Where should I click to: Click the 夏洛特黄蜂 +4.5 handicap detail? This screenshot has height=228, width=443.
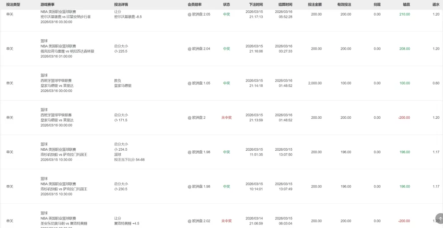pos(127,224)
